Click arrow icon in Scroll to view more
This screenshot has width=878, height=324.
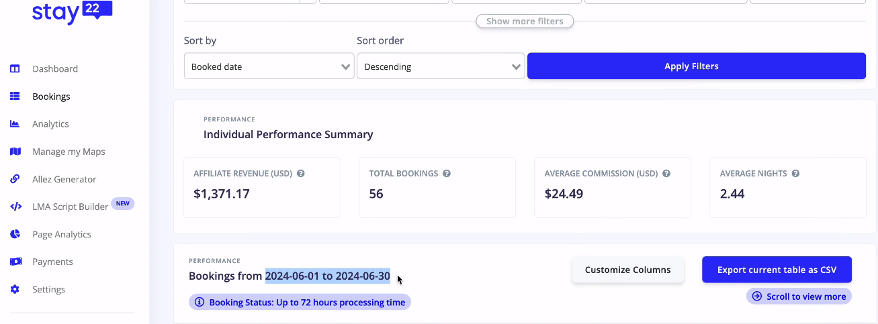(x=756, y=296)
